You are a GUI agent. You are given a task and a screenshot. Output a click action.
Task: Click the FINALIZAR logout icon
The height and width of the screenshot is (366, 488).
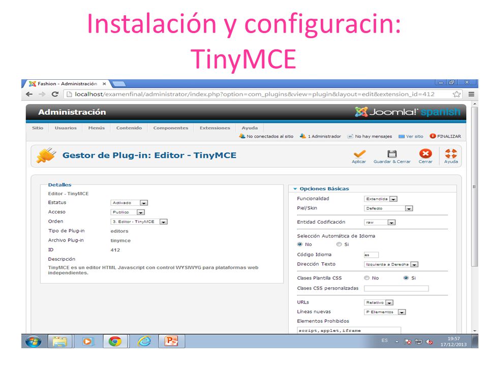pos(433,136)
